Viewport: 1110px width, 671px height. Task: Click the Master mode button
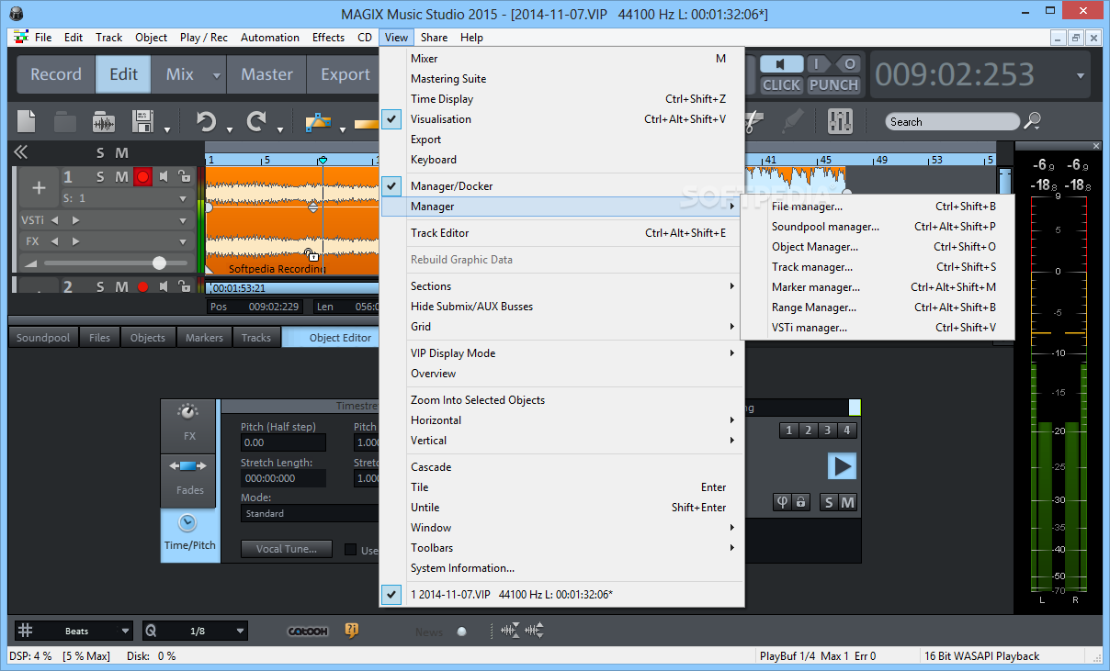266,75
